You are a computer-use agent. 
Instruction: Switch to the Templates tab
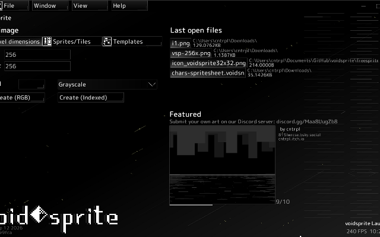click(132, 41)
